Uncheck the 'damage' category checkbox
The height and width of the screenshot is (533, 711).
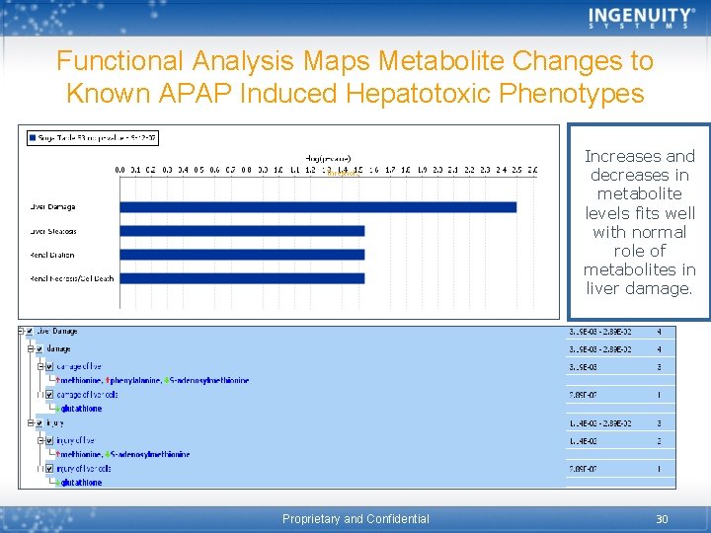pos(39,349)
